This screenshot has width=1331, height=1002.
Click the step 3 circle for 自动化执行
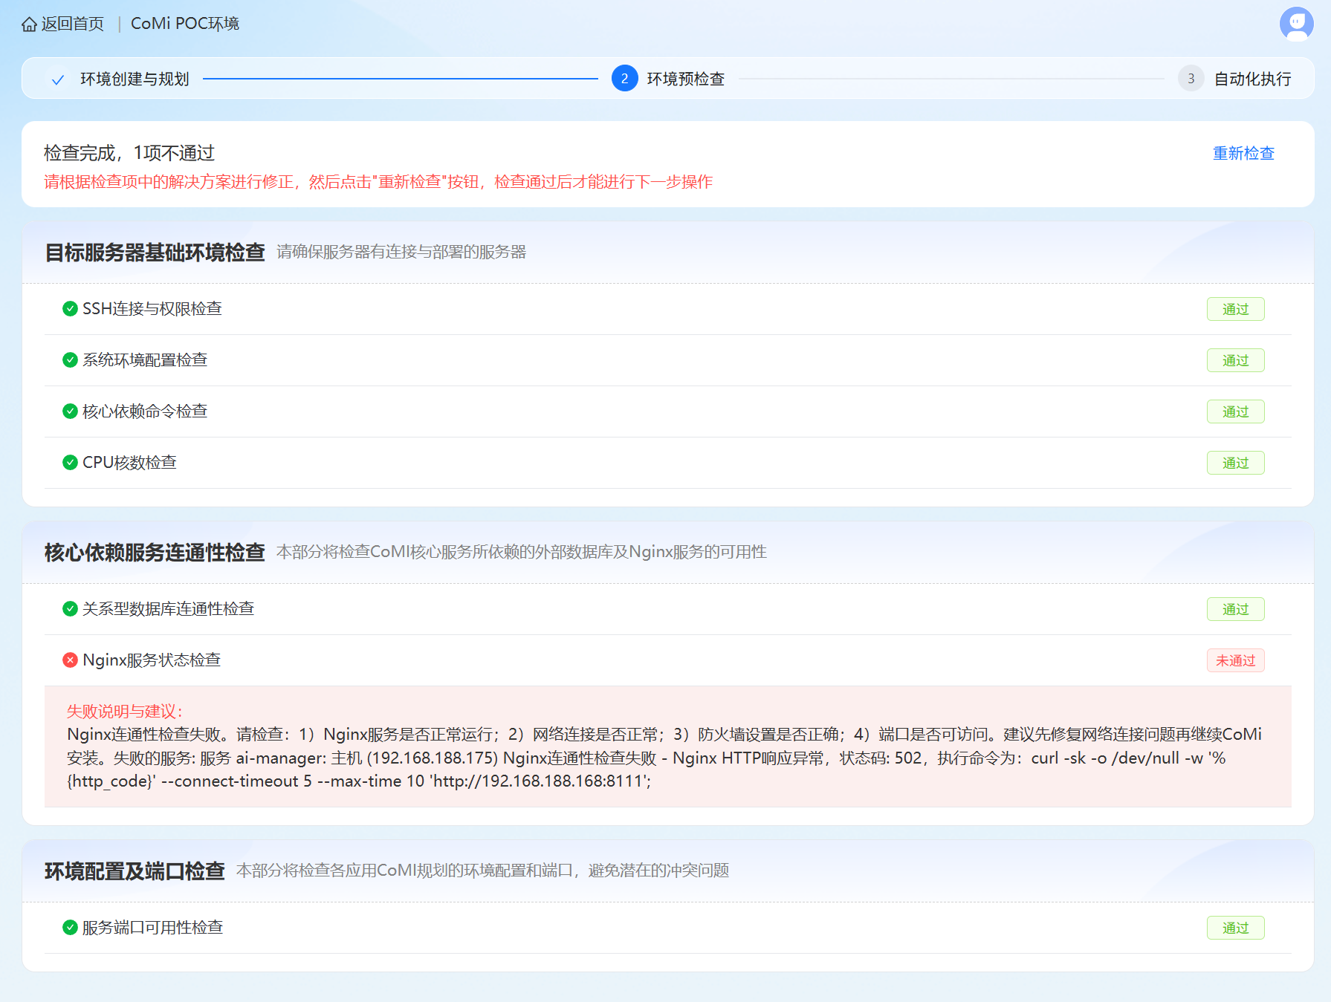coord(1191,79)
